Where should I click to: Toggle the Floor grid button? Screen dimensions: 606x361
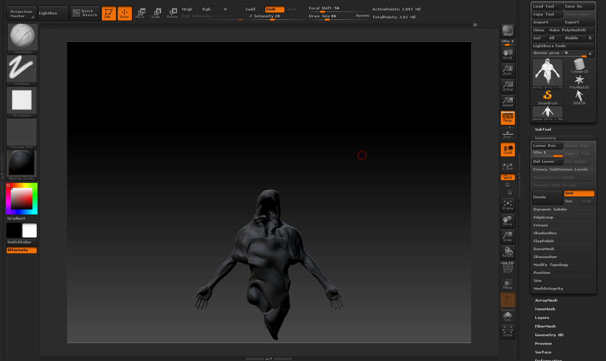[x=508, y=135]
